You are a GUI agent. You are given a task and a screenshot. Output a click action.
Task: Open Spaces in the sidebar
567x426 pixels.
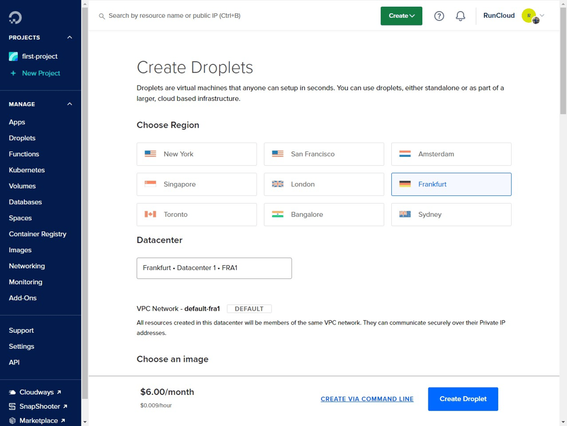click(x=21, y=218)
